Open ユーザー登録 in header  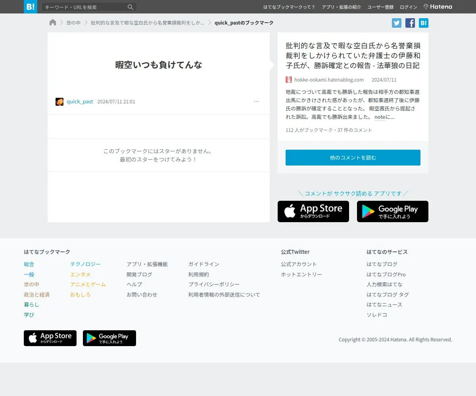(380, 7)
